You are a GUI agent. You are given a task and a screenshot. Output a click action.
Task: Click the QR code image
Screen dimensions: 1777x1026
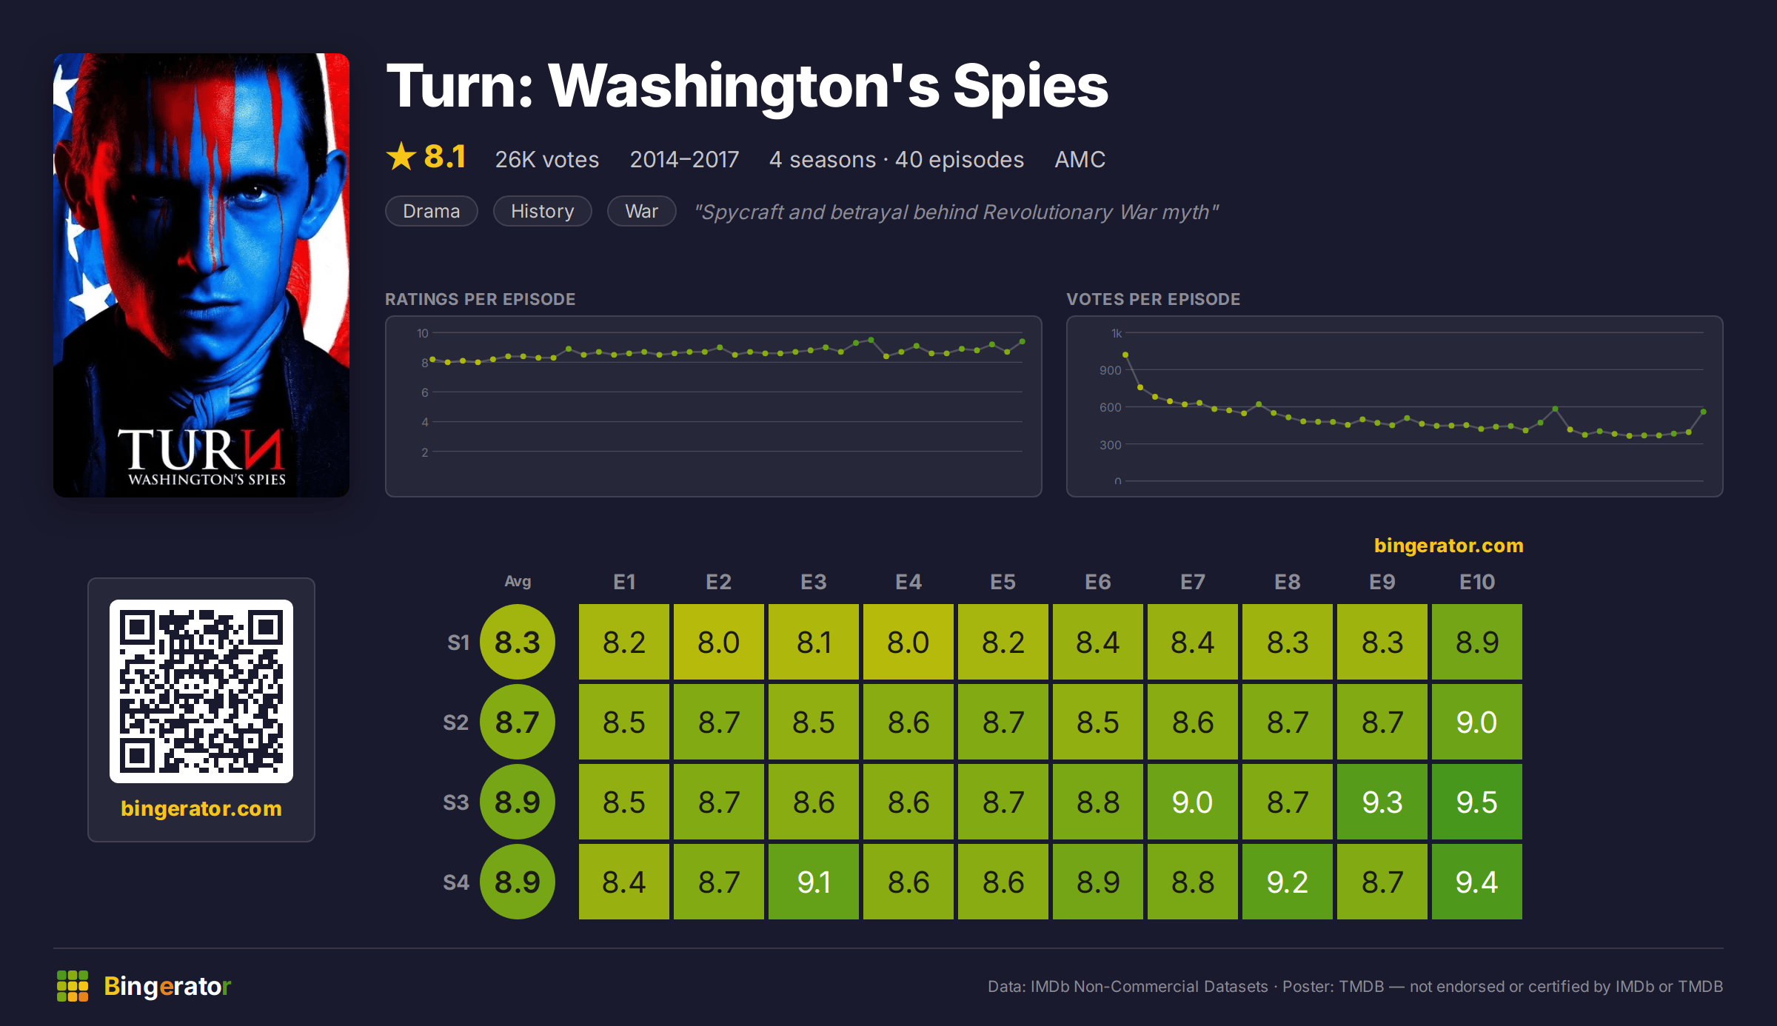pos(201,691)
